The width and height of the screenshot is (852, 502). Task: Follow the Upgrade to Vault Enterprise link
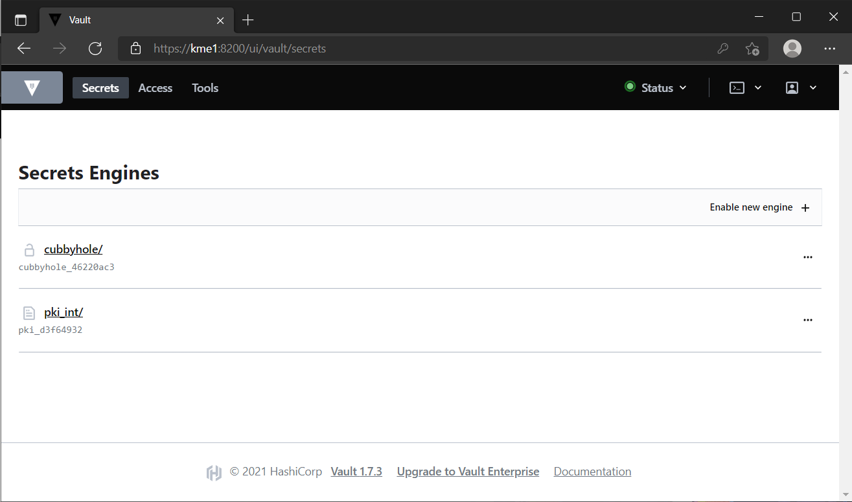468,472
